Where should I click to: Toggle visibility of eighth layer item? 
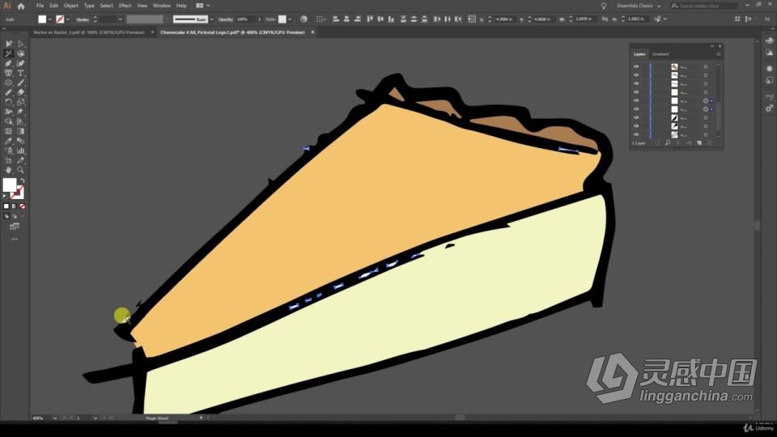[x=636, y=126]
